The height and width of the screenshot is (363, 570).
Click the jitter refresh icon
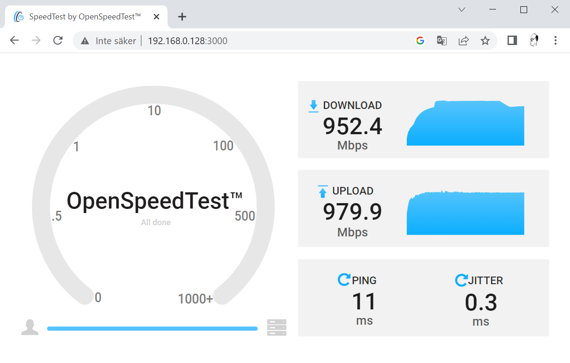[461, 280]
